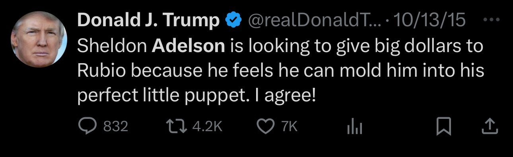Like the tweet with the heart icon
This screenshot has width=513, height=157.
pyautogui.click(x=266, y=126)
